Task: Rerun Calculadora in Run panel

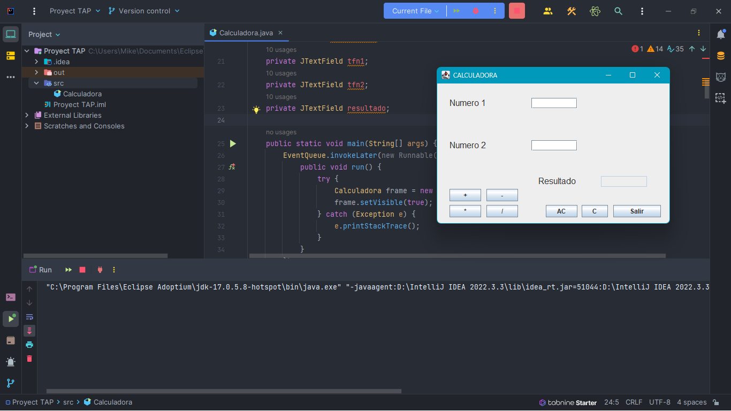Action: coord(68,270)
